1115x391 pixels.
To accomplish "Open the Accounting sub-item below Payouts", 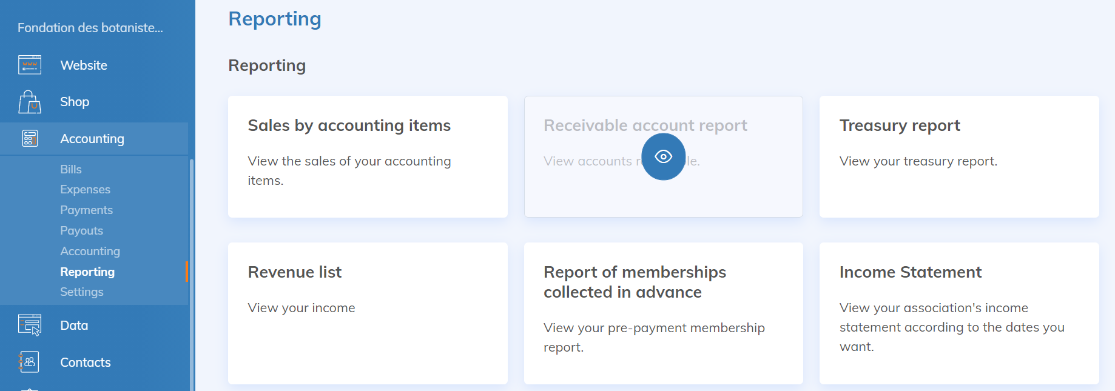I will coord(90,252).
